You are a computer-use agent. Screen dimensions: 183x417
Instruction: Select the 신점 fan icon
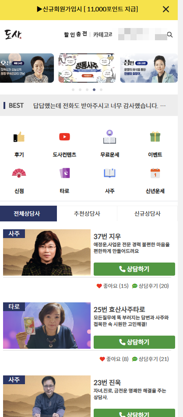19,173
